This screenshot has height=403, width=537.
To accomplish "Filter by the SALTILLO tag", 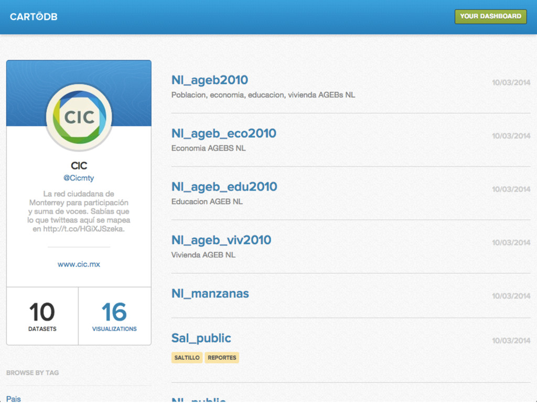I will (x=187, y=357).
